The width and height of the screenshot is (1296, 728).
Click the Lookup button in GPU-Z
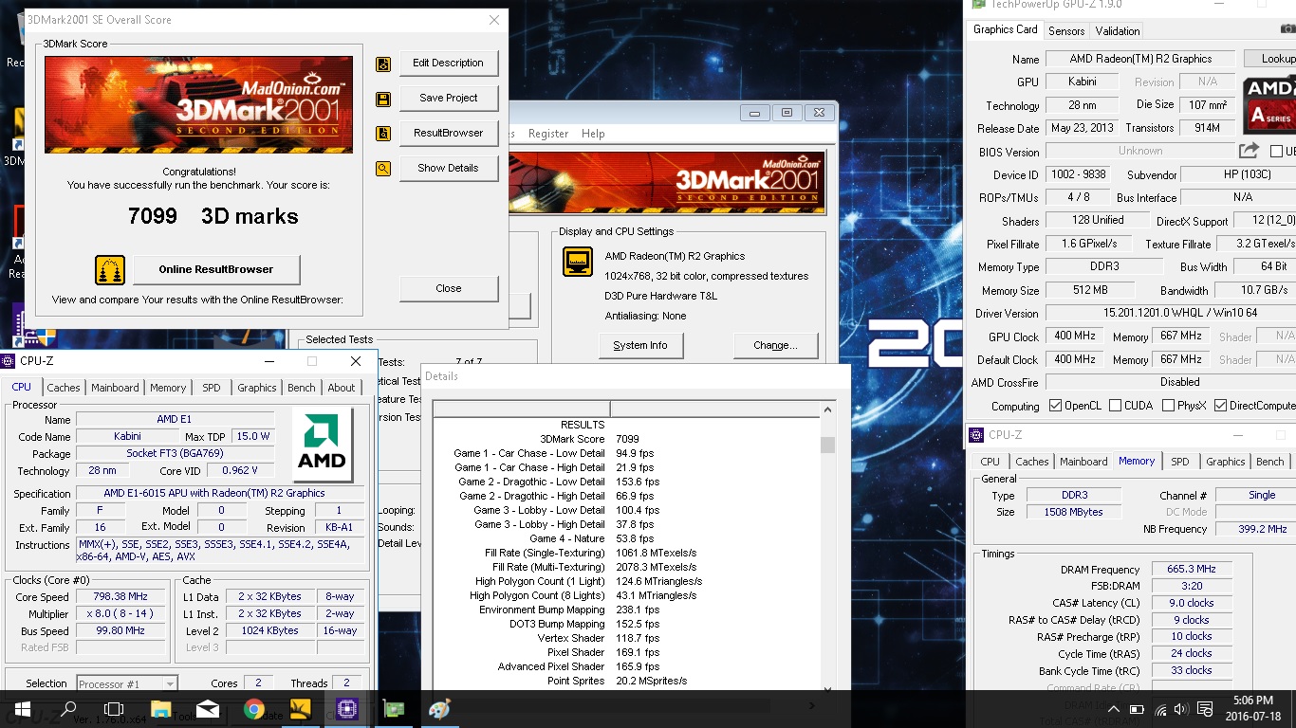pos(1269,59)
